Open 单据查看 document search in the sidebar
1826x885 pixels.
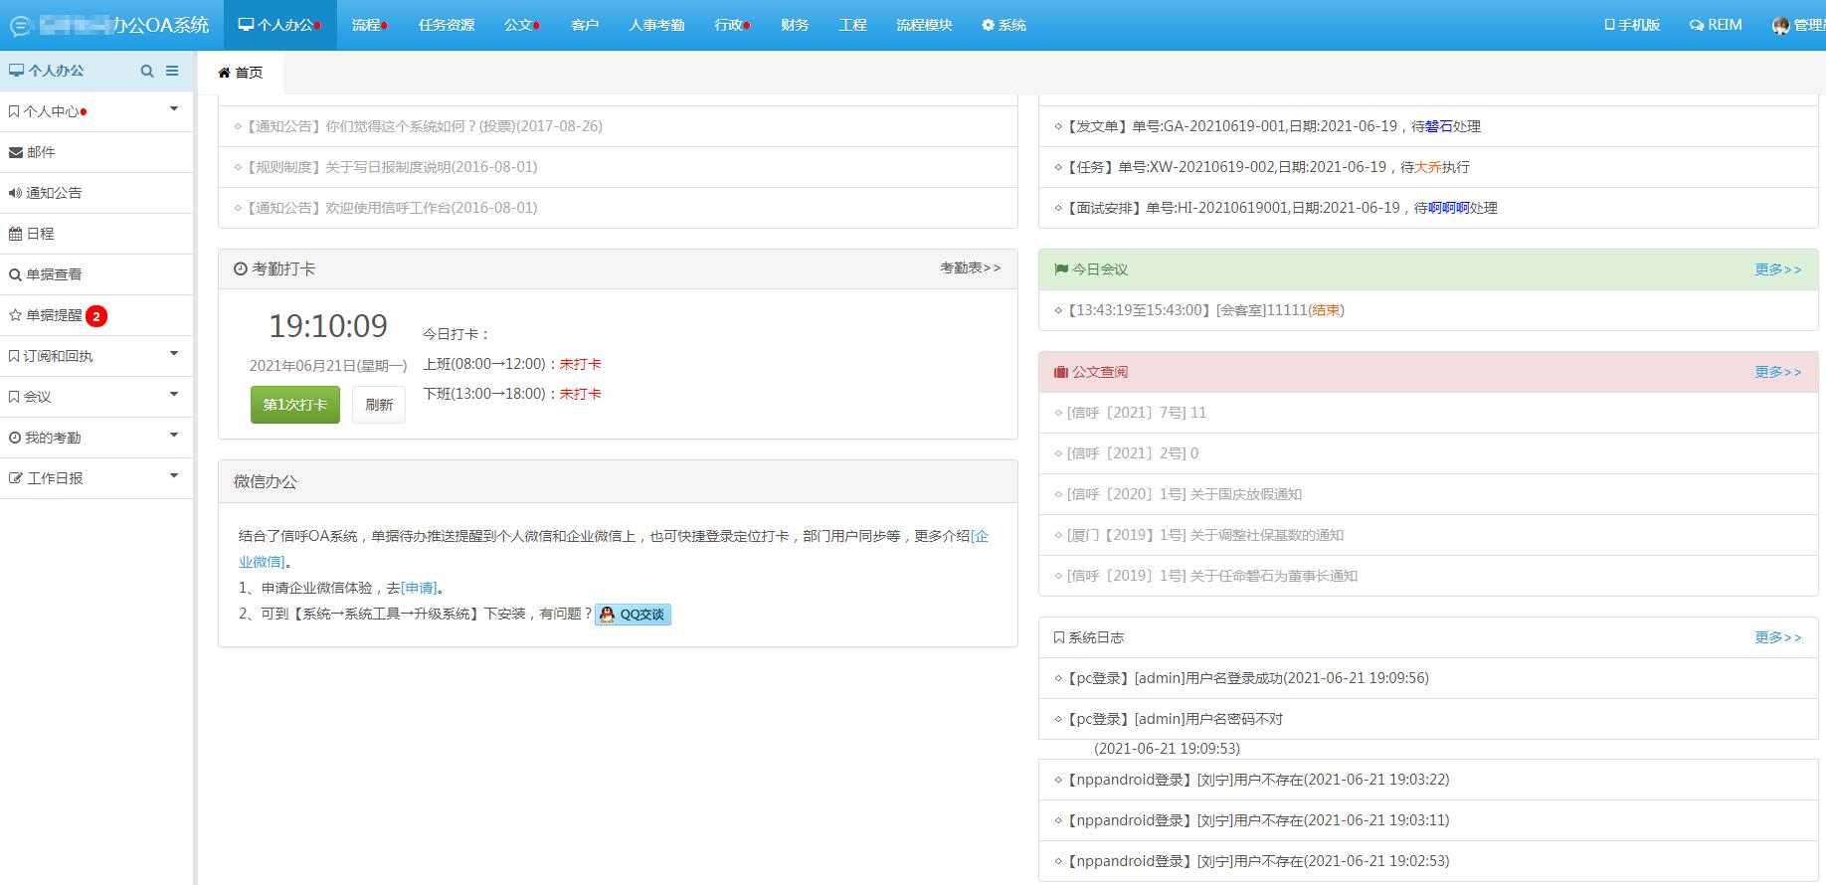point(54,274)
